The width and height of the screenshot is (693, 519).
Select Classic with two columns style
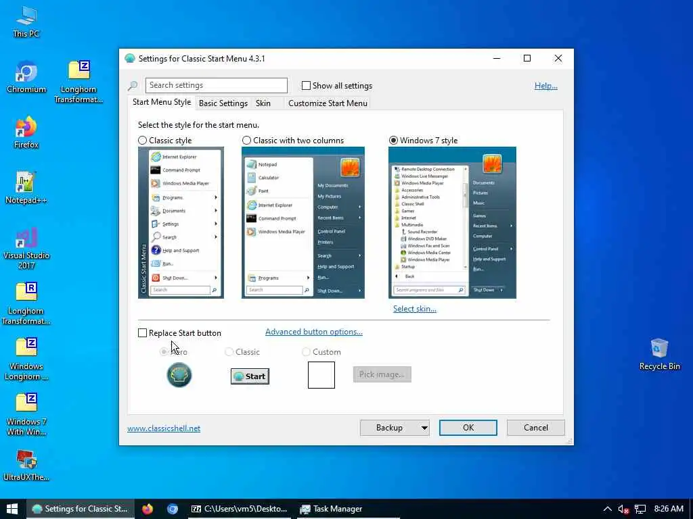click(x=246, y=141)
